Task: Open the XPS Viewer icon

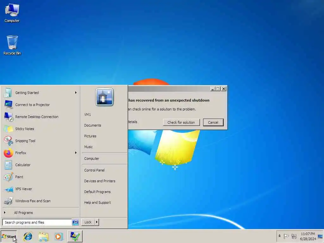Action: point(8,189)
